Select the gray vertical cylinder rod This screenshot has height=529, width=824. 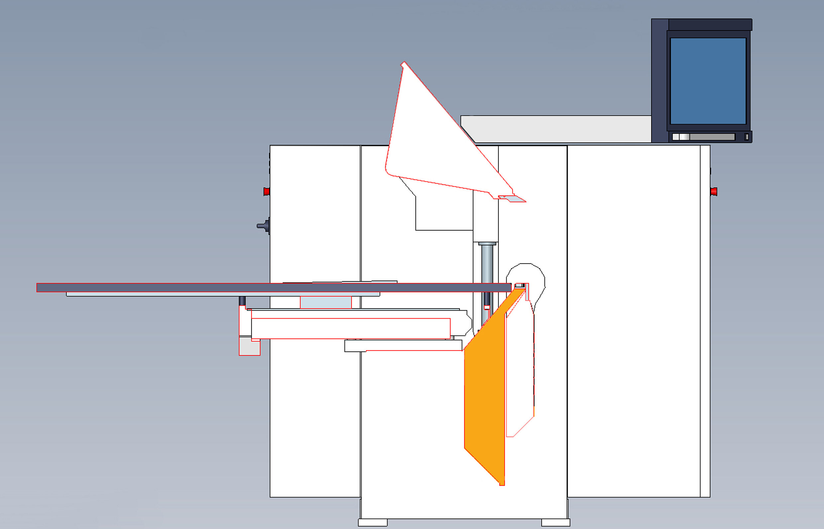(487, 264)
